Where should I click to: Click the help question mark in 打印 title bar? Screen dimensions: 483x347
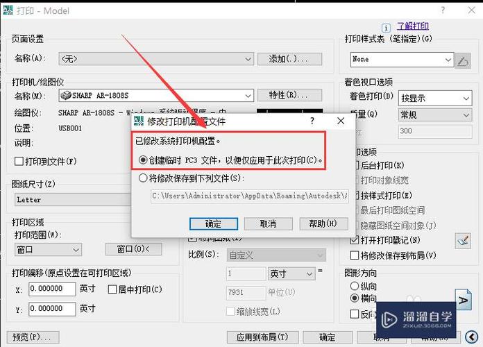click(x=443, y=10)
